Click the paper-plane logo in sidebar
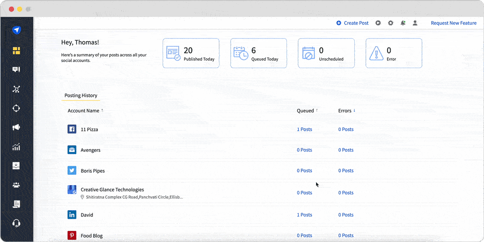The height and width of the screenshot is (242, 484). [x=16, y=30]
